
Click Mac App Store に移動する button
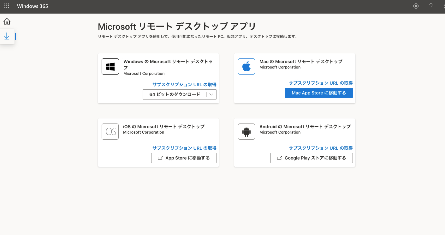pyautogui.click(x=319, y=93)
